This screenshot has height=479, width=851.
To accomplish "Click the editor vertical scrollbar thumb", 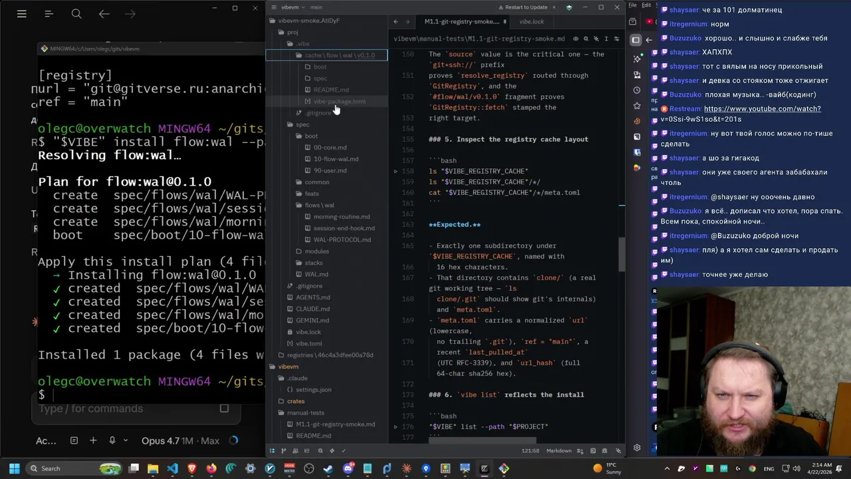I will pyautogui.click(x=622, y=255).
